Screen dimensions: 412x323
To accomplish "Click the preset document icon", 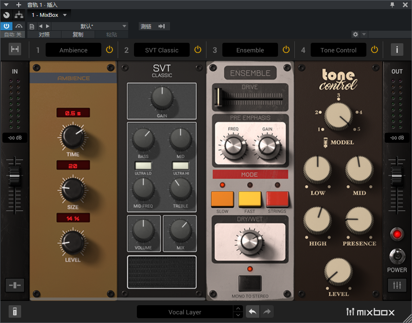I will coord(32,26).
